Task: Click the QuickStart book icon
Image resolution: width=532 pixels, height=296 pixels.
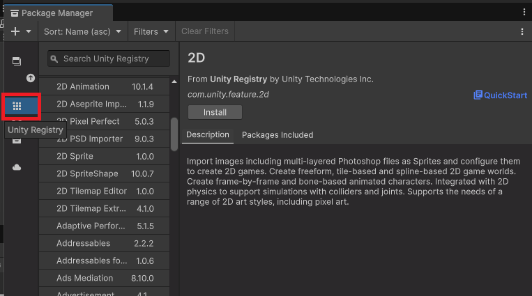Action: coord(478,95)
